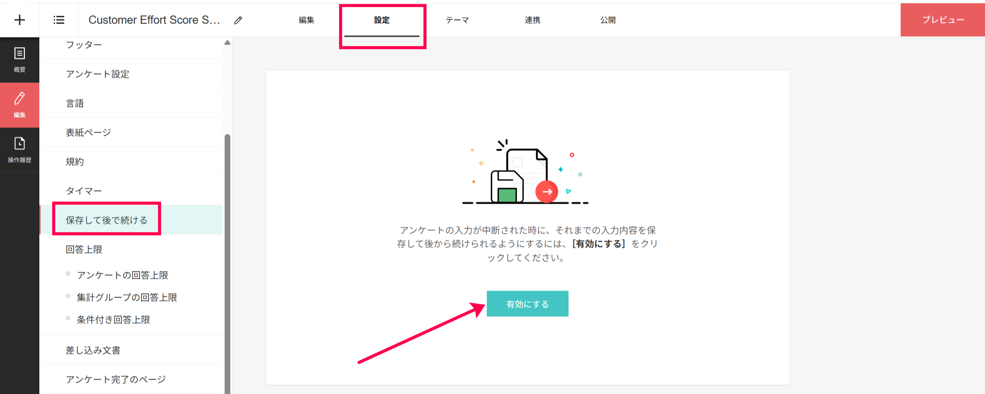Open the 連携 tab

tap(532, 20)
